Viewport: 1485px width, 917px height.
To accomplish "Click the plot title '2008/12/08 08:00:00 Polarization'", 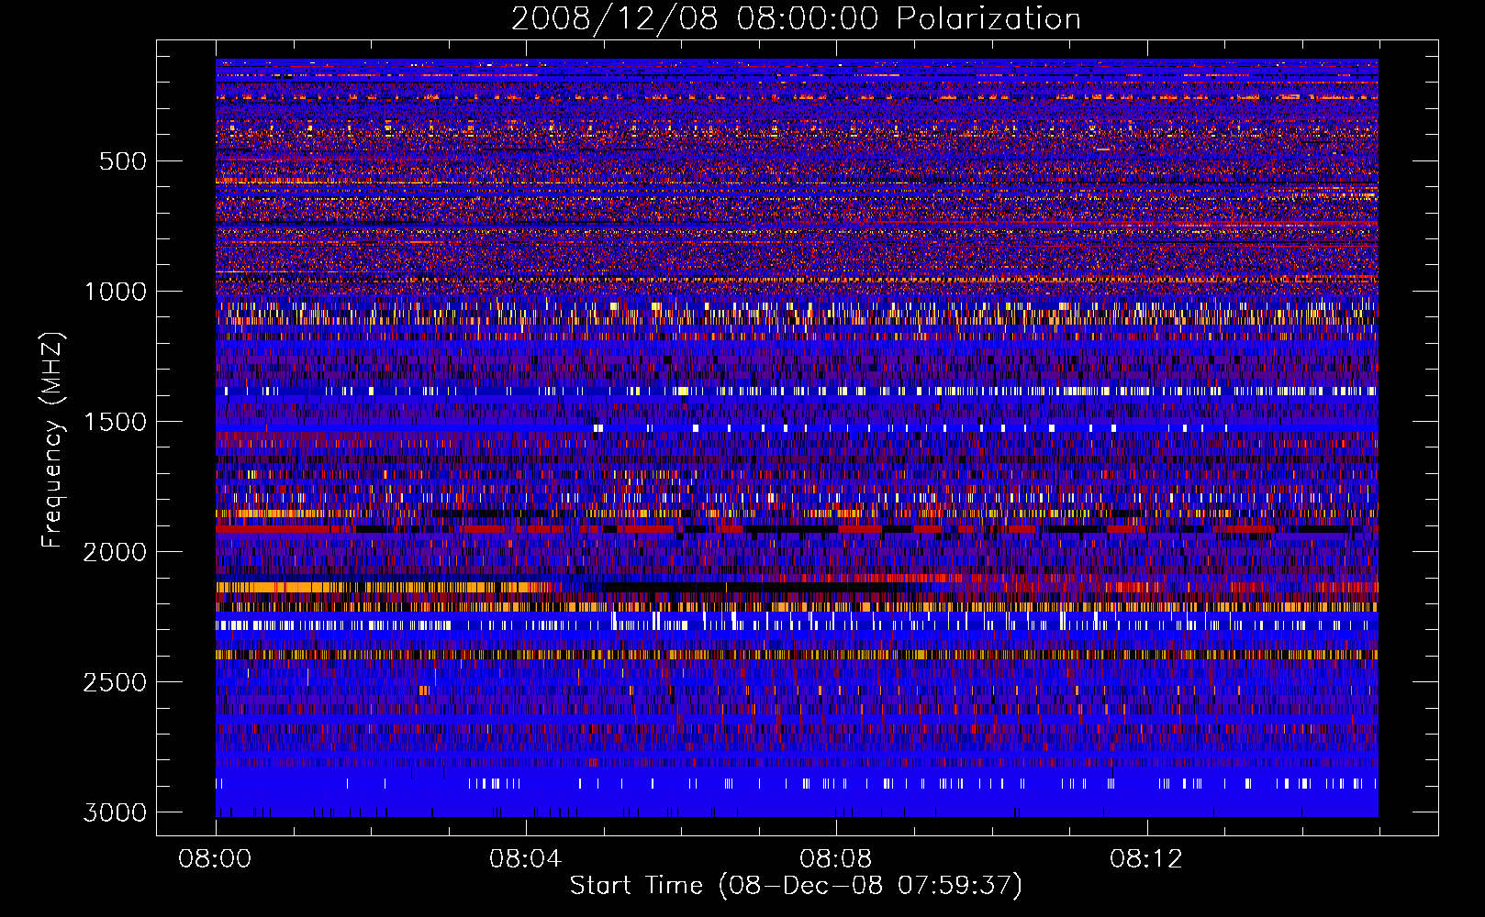I will [796, 18].
